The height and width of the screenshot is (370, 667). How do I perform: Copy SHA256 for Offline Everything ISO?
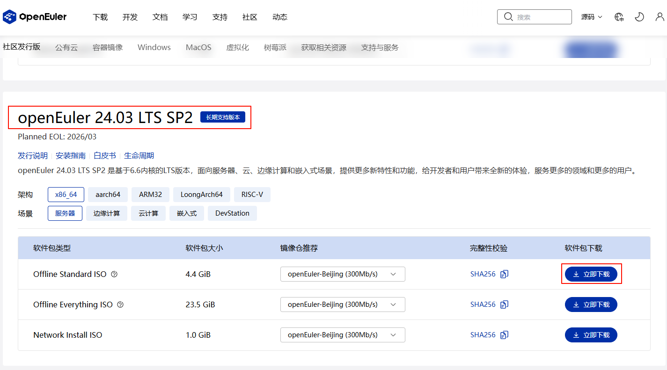click(504, 305)
